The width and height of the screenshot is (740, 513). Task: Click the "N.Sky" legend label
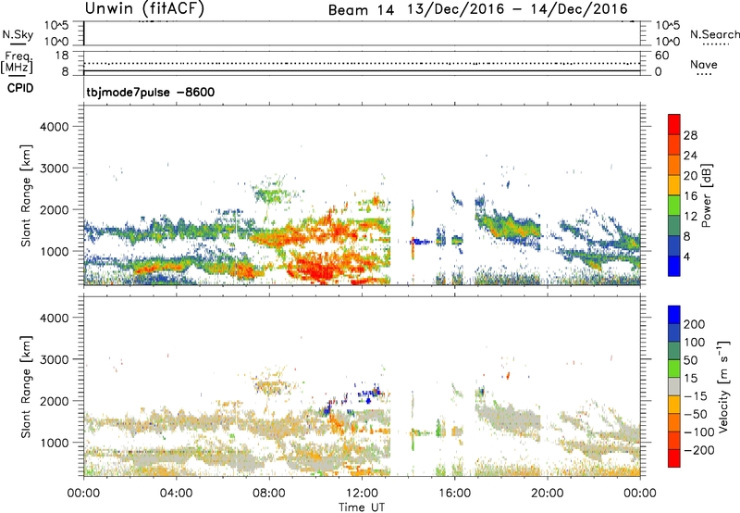(x=18, y=34)
